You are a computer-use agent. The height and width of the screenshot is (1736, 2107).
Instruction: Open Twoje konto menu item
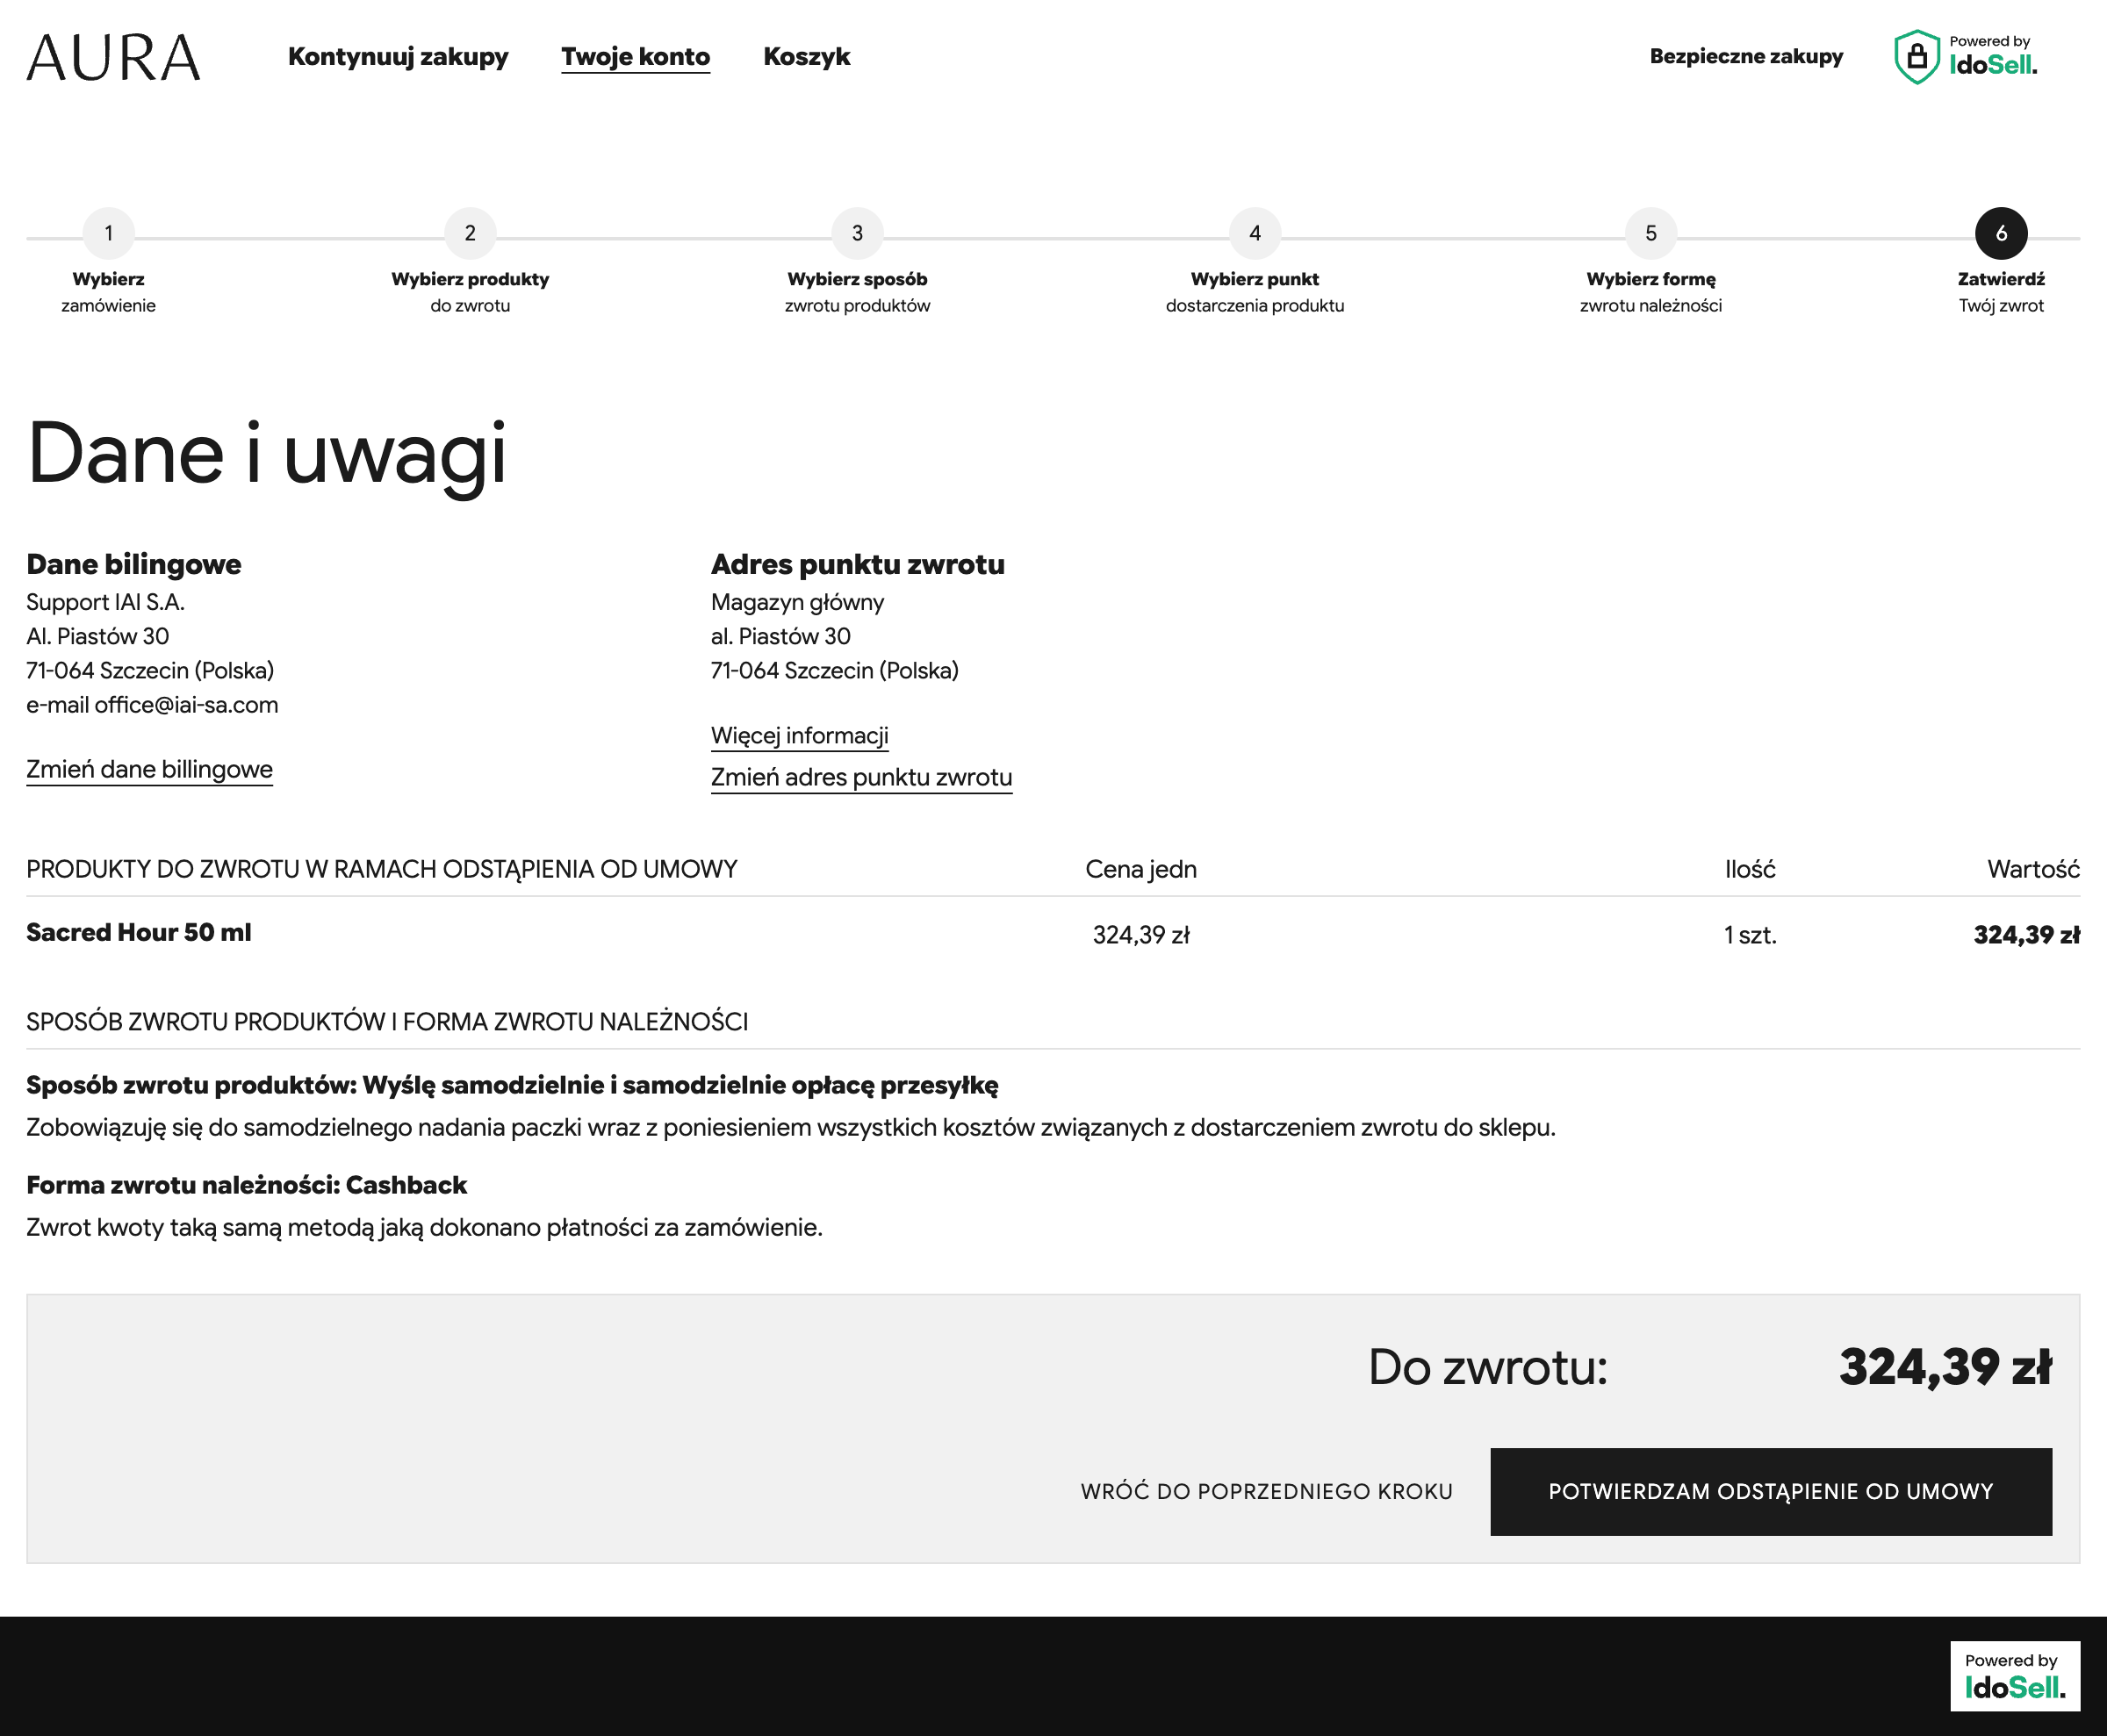pos(636,57)
